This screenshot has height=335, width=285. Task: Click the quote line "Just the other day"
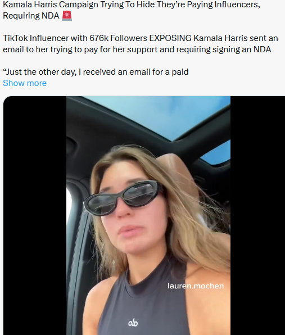click(96, 72)
